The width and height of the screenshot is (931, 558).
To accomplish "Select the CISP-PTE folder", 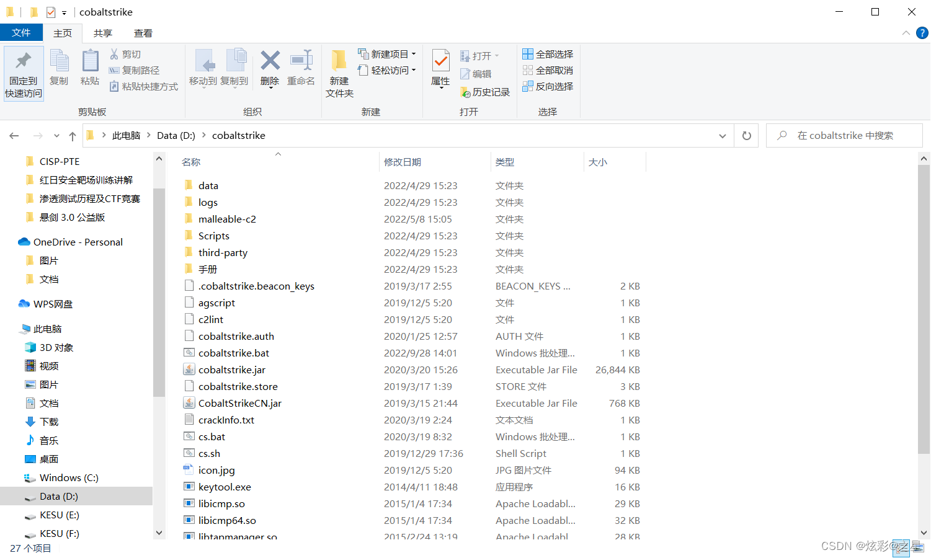I will tap(60, 161).
